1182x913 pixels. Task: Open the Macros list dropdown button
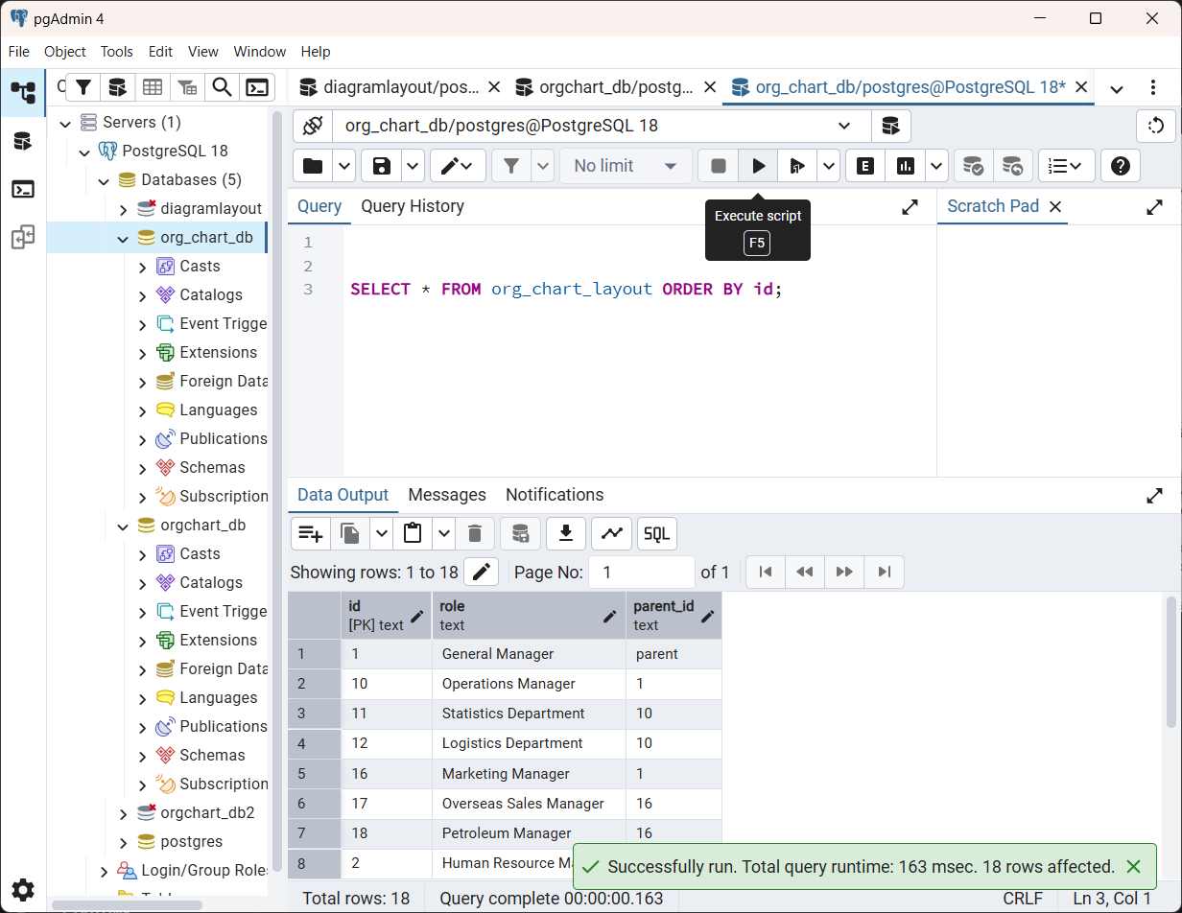coord(1066,166)
